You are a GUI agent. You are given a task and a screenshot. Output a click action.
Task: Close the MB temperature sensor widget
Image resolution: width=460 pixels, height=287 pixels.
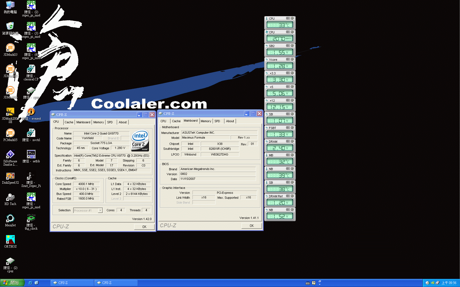click(292, 155)
